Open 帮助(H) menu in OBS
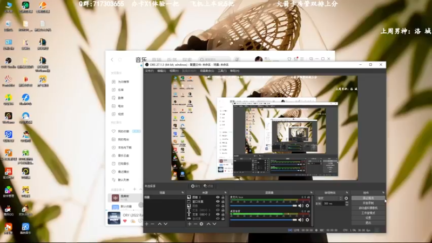Image resolution: width=432 pixels, height=243 pixels. click(x=234, y=71)
